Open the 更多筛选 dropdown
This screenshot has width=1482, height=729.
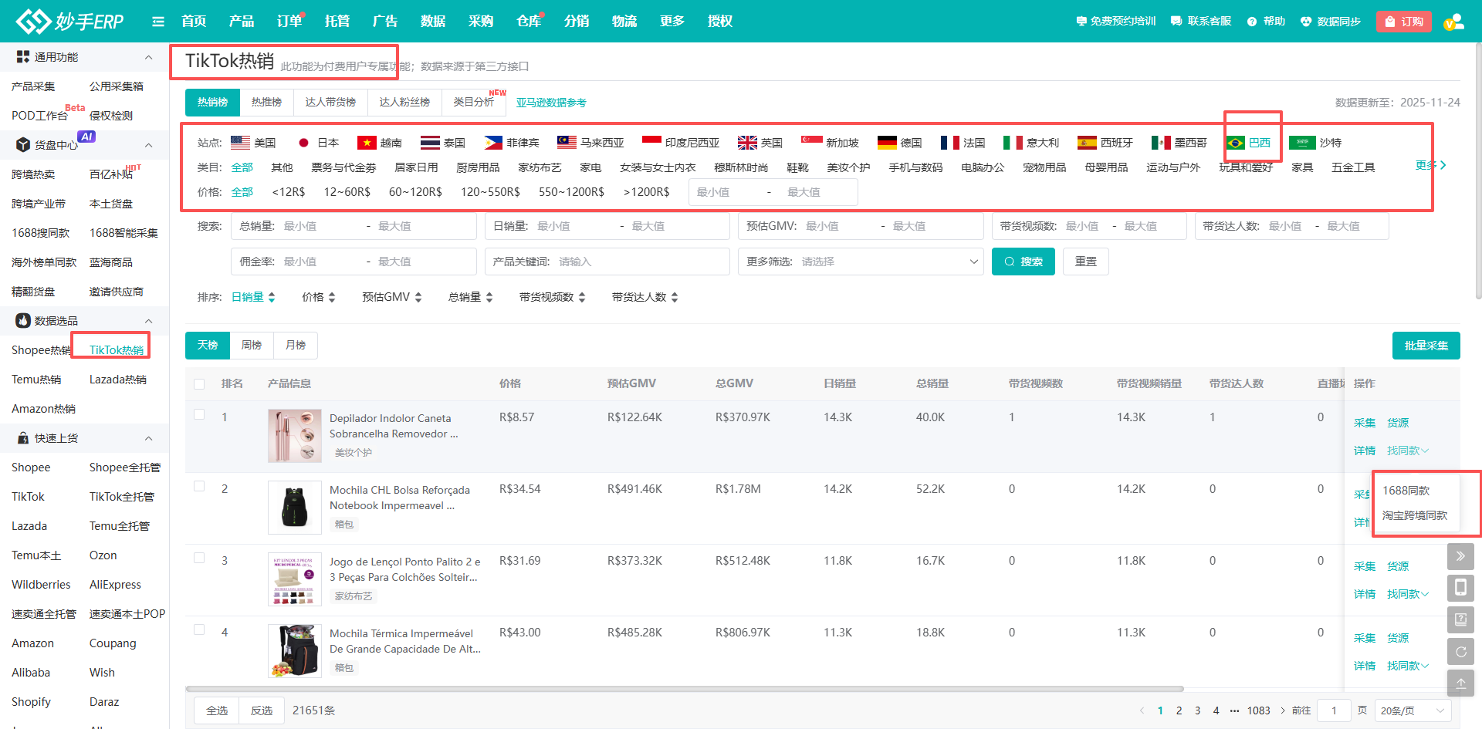coord(861,262)
